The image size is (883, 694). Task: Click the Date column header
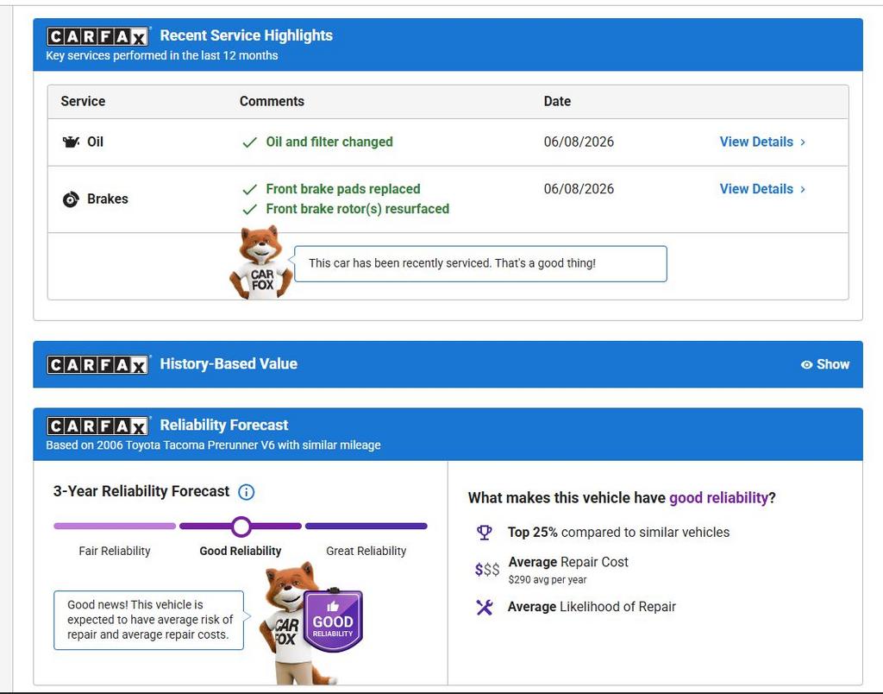557,102
